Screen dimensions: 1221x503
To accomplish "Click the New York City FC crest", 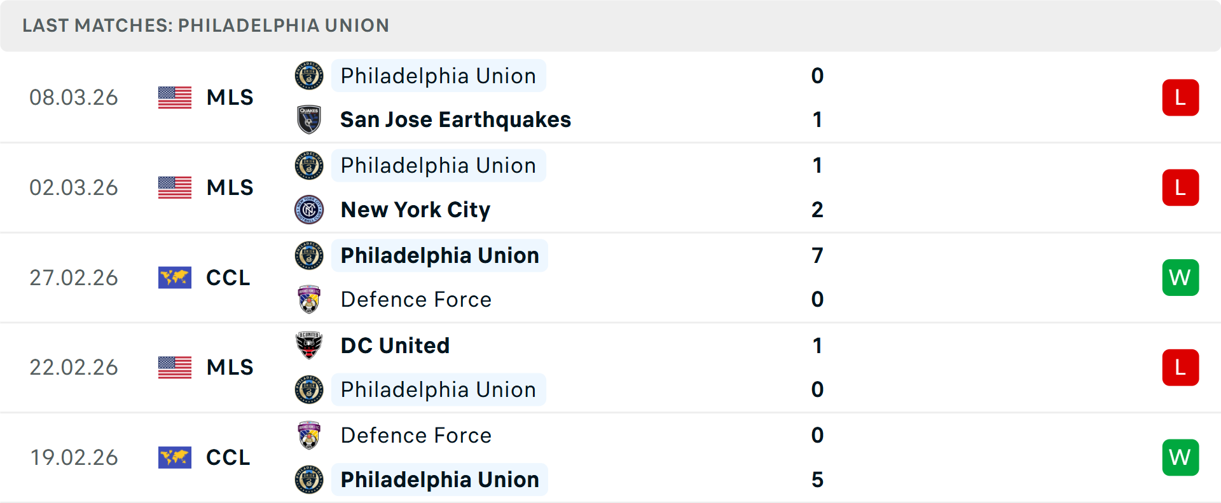I will coord(309,210).
